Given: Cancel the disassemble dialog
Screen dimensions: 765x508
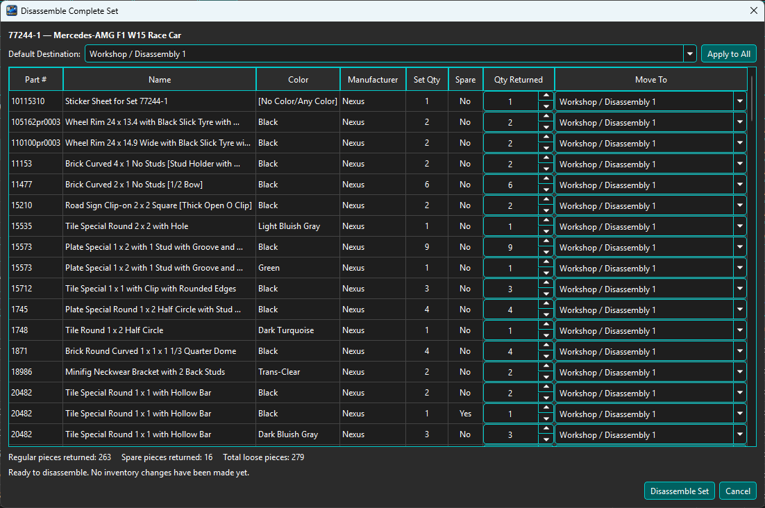Looking at the screenshot, I should coord(738,491).
